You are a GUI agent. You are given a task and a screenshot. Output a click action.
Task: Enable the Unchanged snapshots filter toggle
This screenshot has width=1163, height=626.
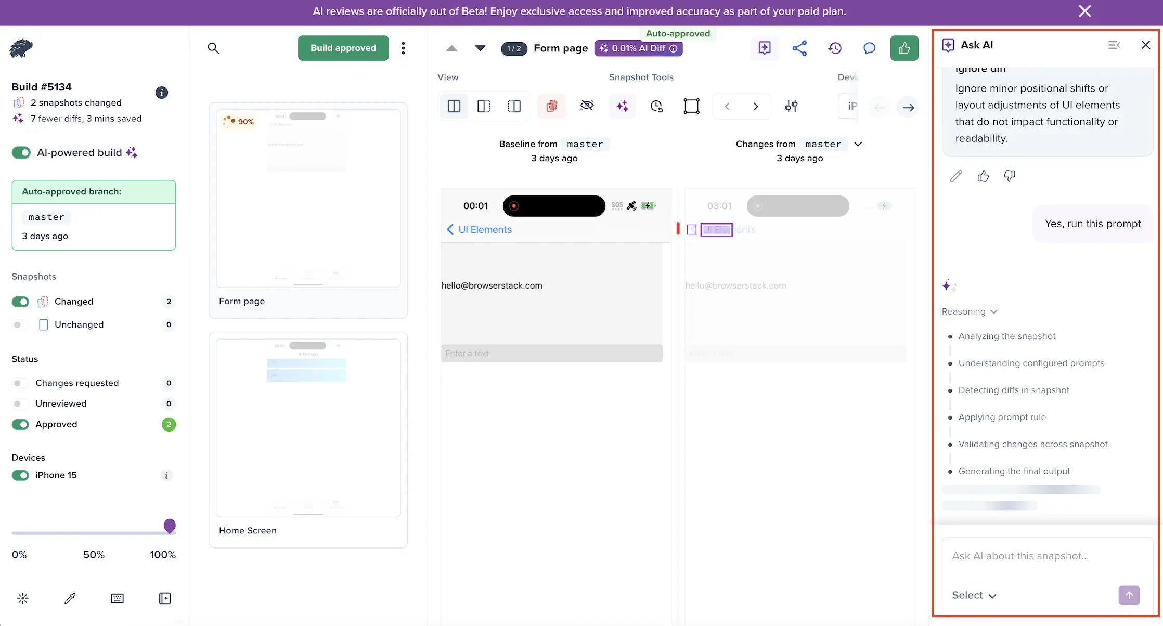(20, 324)
